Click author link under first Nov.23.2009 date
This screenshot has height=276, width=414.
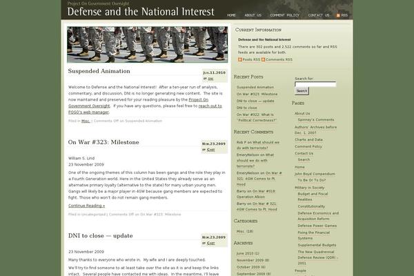(x=210, y=150)
